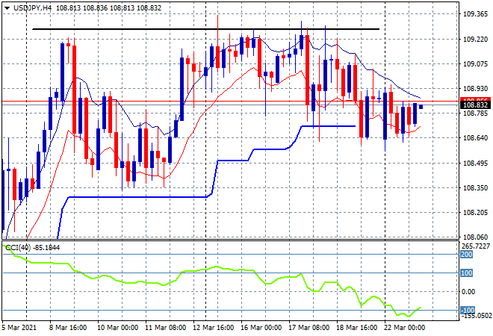493x336 pixels.
Task: Select the 108.205 price axis label
Action: click(x=475, y=213)
